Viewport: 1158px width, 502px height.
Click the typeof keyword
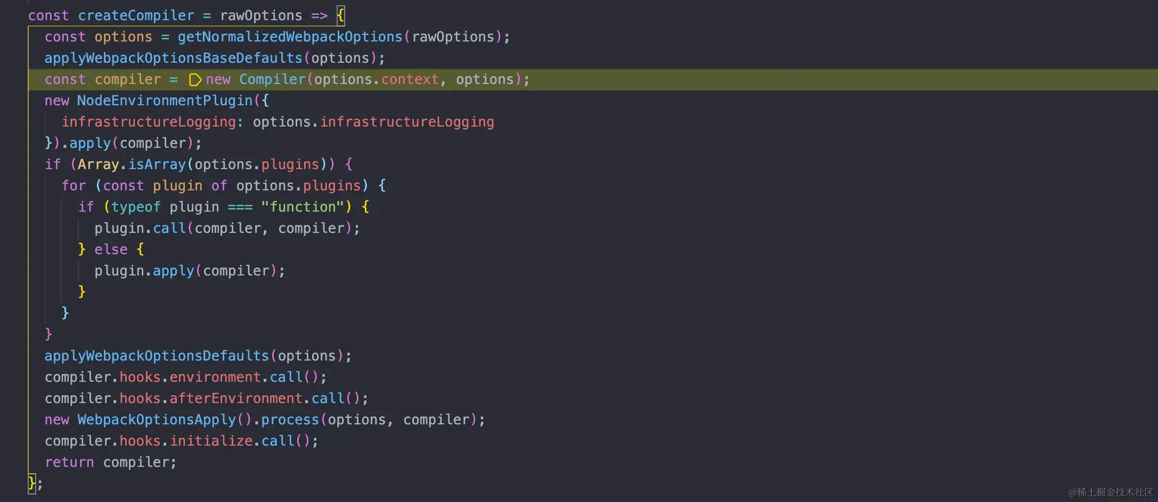point(136,207)
